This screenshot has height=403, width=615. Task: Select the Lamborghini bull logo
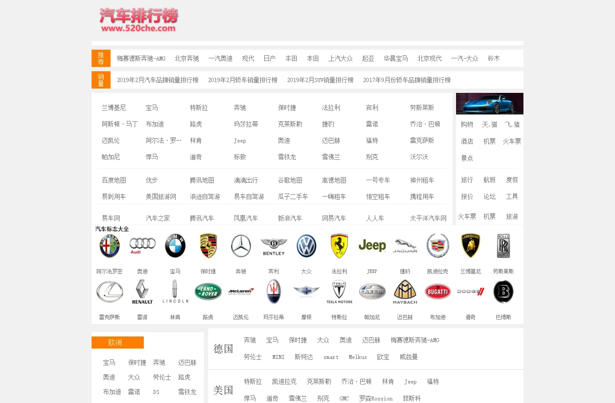pos(471,246)
